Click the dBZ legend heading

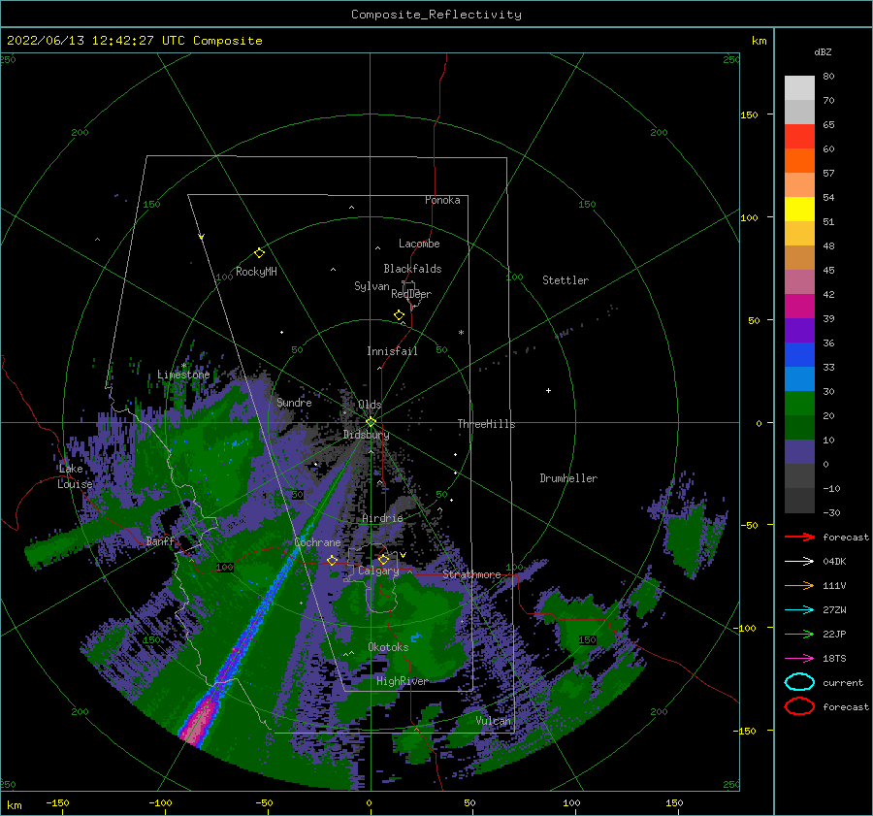click(823, 51)
